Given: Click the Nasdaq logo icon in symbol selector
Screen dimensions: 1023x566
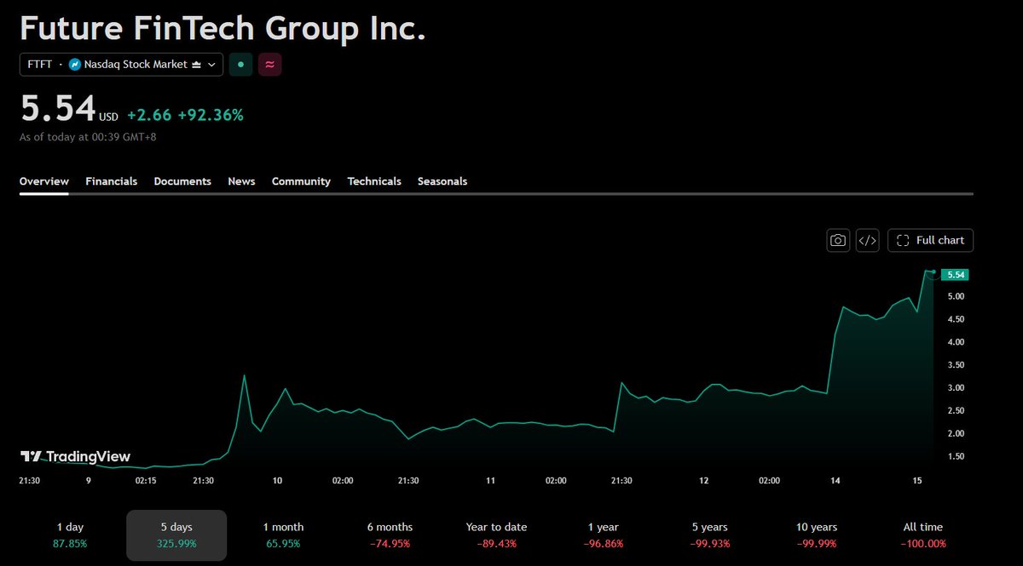Looking at the screenshot, I should [75, 65].
